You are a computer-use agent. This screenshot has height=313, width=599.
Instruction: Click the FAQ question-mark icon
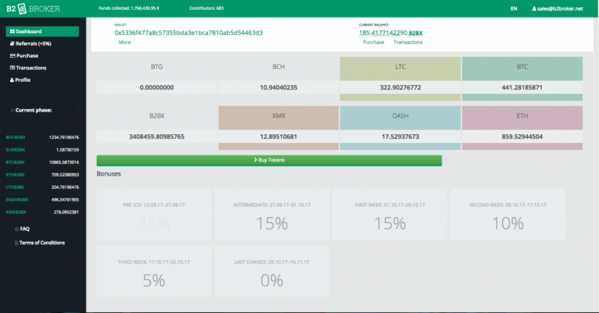[17, 229]
